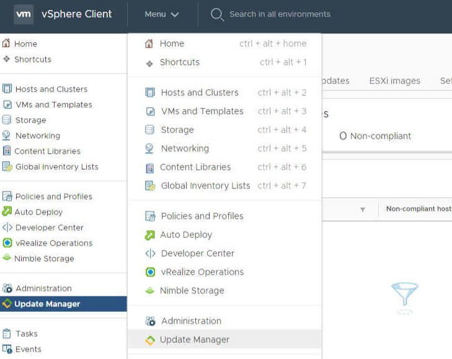452x359 pixels.
Task: Click Administration icon in sidebar
Action: click(7, 288)
